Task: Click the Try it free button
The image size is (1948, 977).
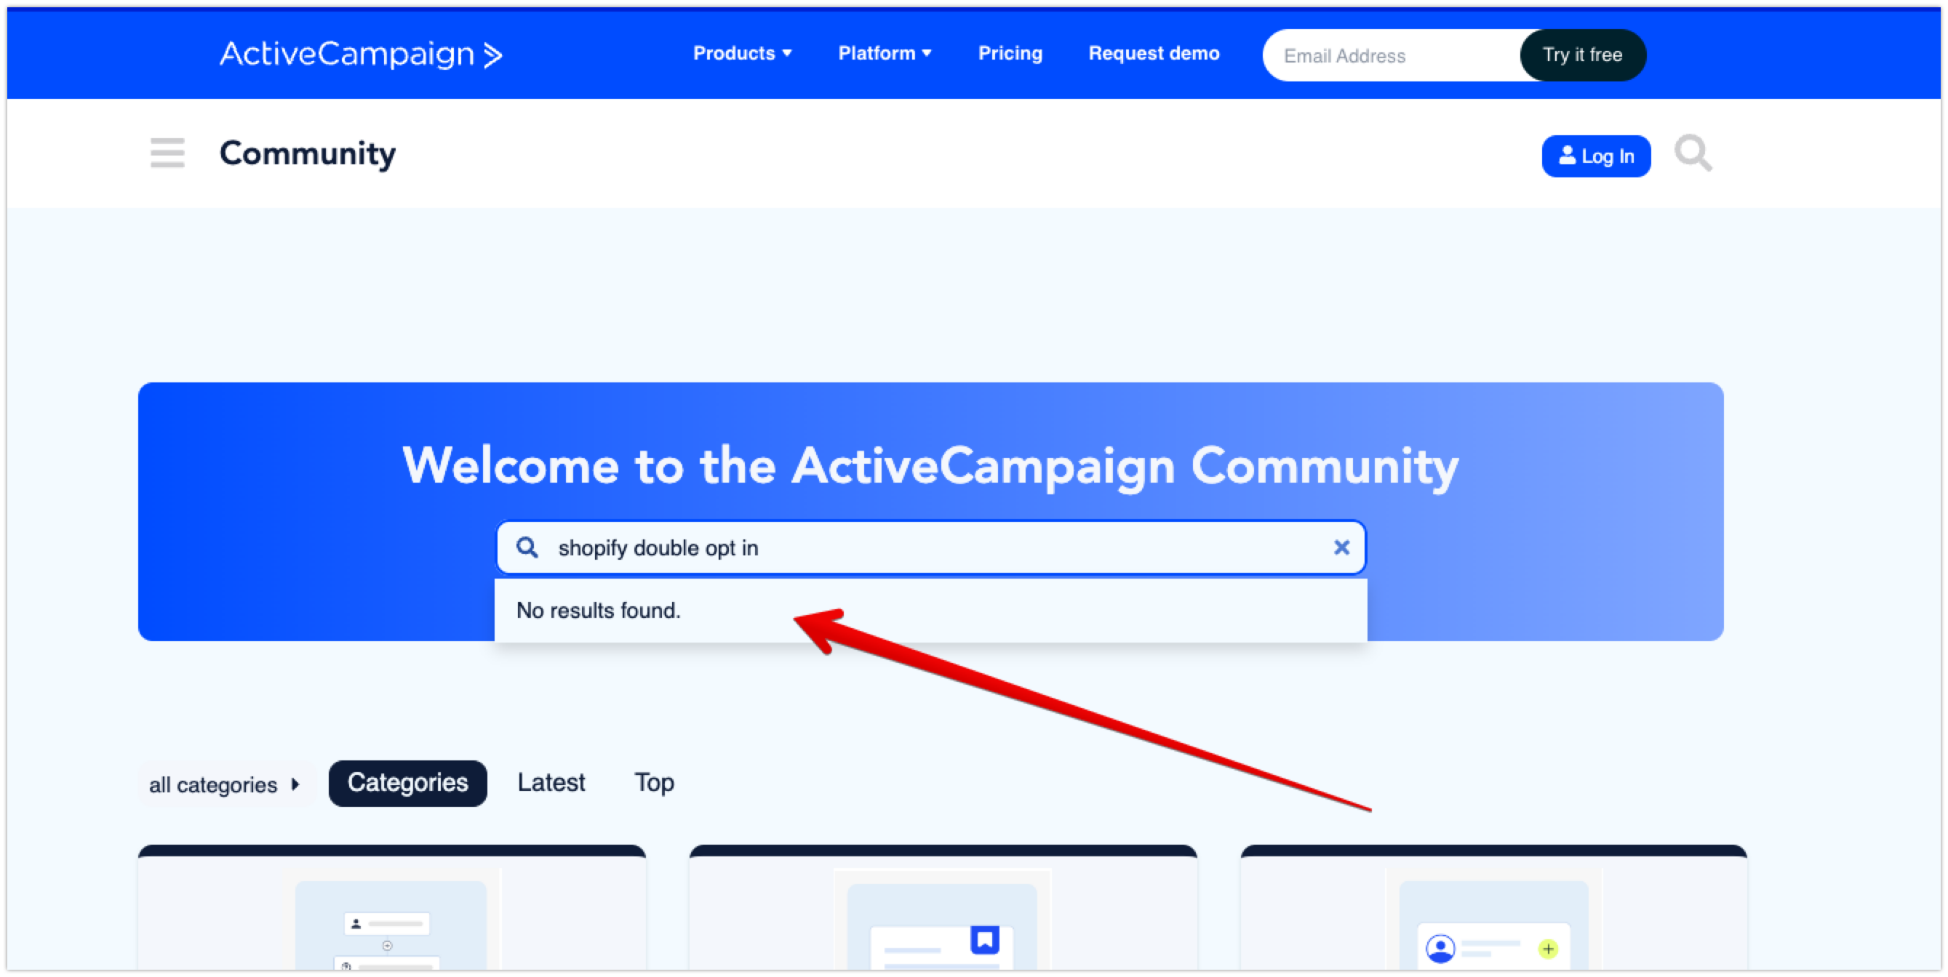Action: (x=1582, y=55)
